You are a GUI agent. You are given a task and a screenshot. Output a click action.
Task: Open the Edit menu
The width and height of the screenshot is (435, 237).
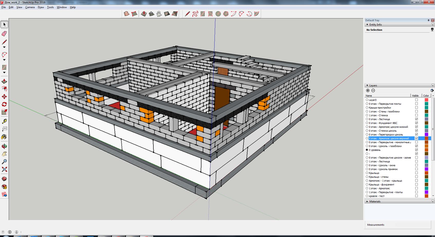[11, 7]
